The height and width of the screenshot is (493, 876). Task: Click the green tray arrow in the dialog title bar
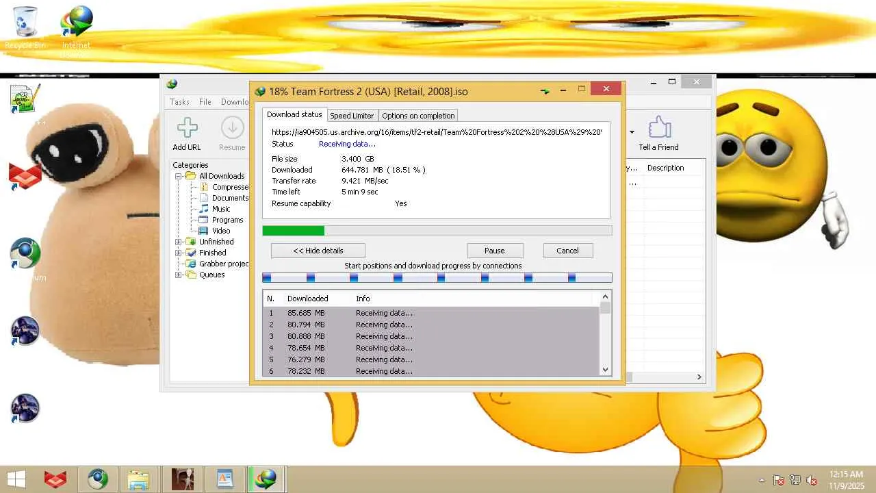(x=545, y=90)
